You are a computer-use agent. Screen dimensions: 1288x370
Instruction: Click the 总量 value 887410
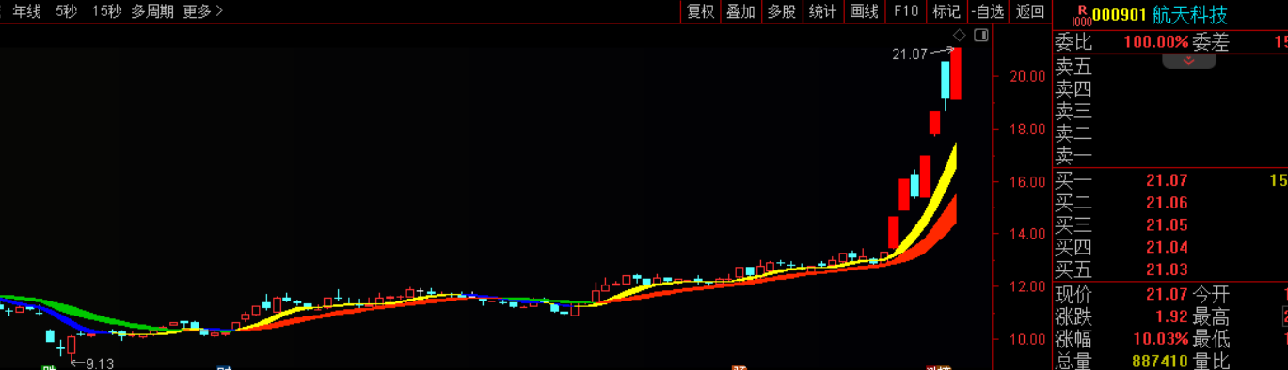(1159, 361)
